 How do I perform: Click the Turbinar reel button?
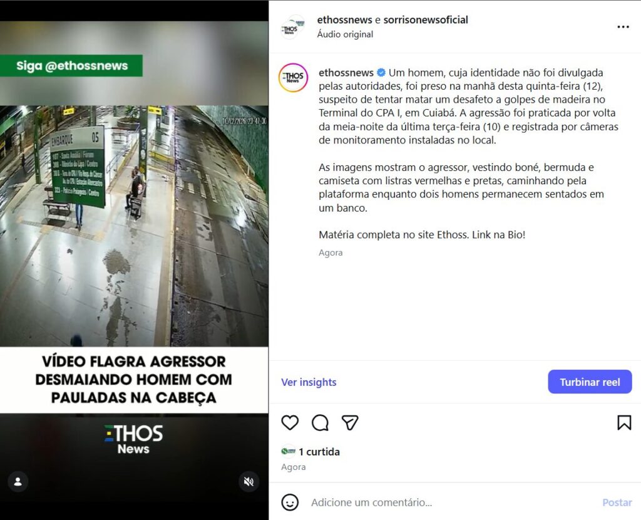point(590,382)
